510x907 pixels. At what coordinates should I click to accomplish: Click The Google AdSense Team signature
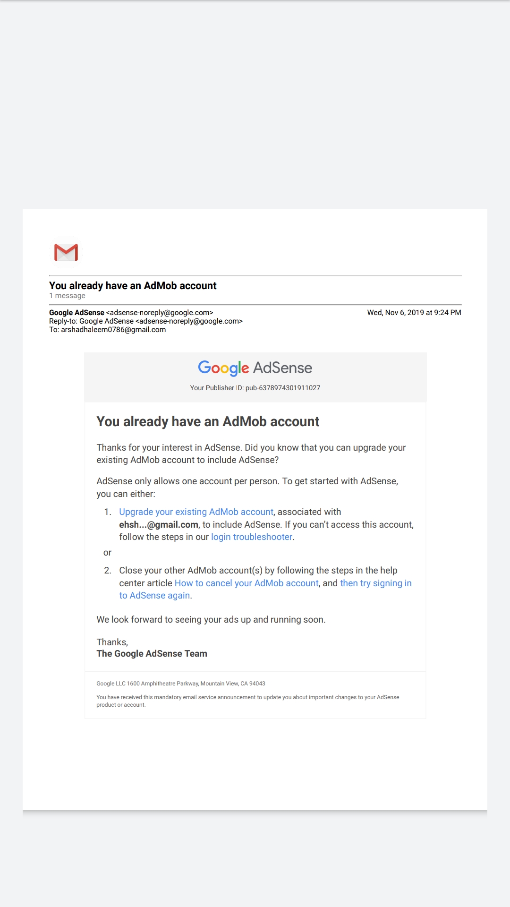click(x=152, y=653)
